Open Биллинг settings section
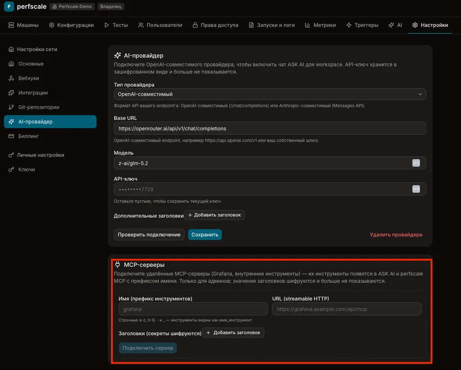This screenshot has width=461, height=370. tap(50, 136)
